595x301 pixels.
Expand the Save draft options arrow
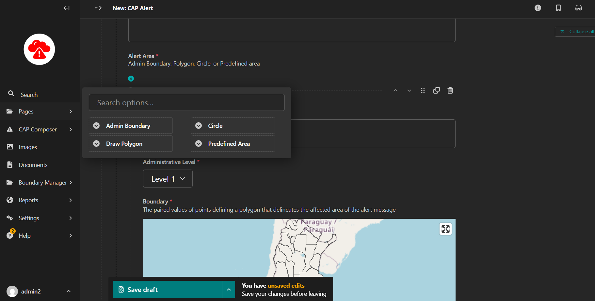coord(229,290)
